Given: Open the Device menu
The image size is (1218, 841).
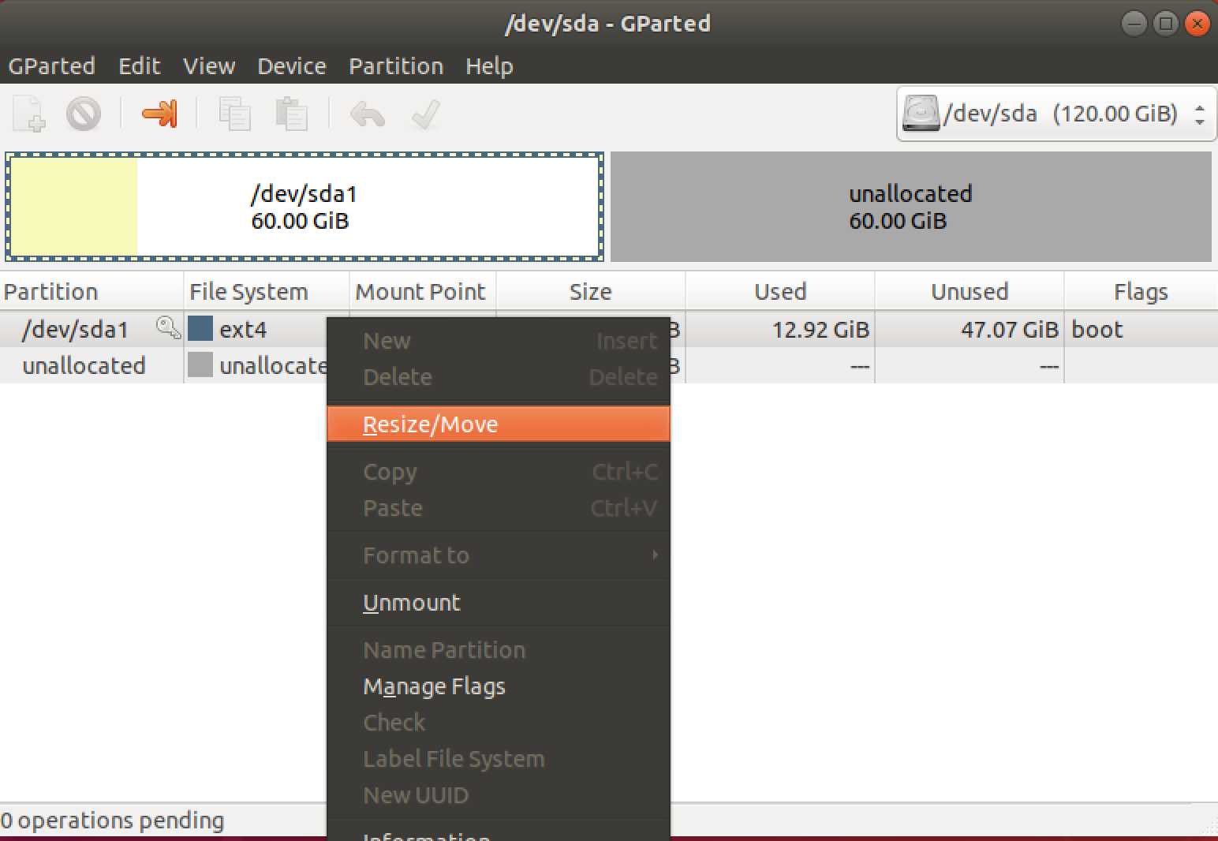Looking at the screenshot, I should click(292, 65).
